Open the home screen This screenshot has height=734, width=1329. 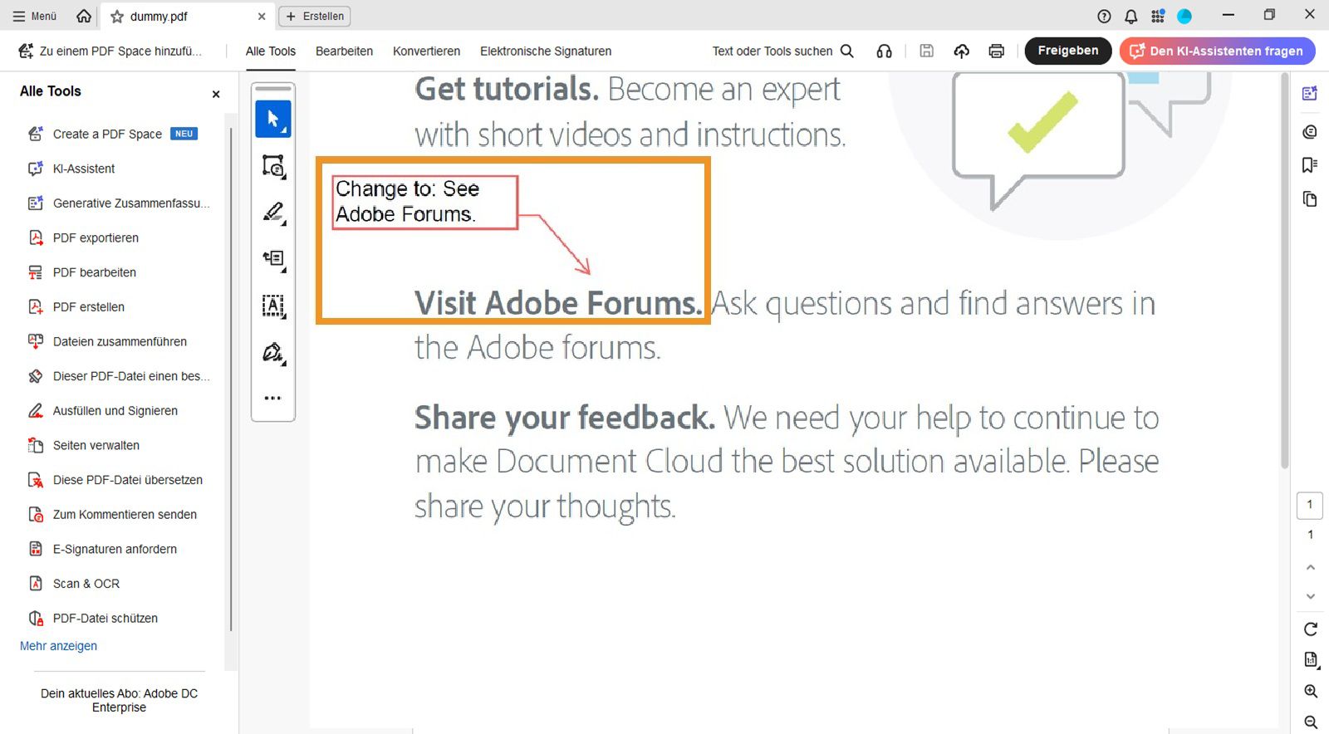[x=84, y=16]
